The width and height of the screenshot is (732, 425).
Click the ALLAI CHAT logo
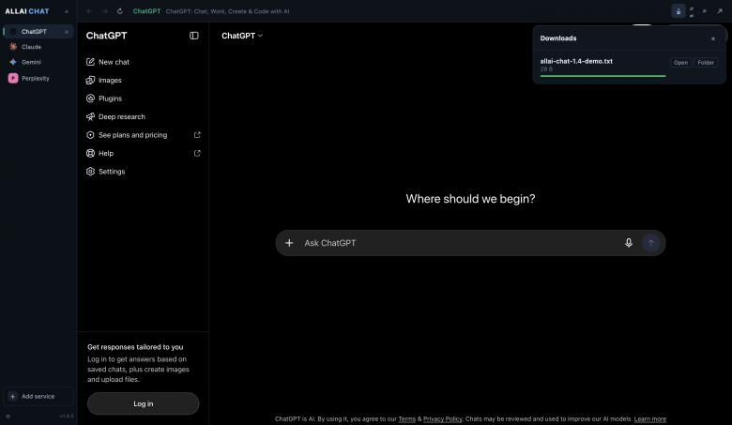pyautogui.click(x=27, y=11)
